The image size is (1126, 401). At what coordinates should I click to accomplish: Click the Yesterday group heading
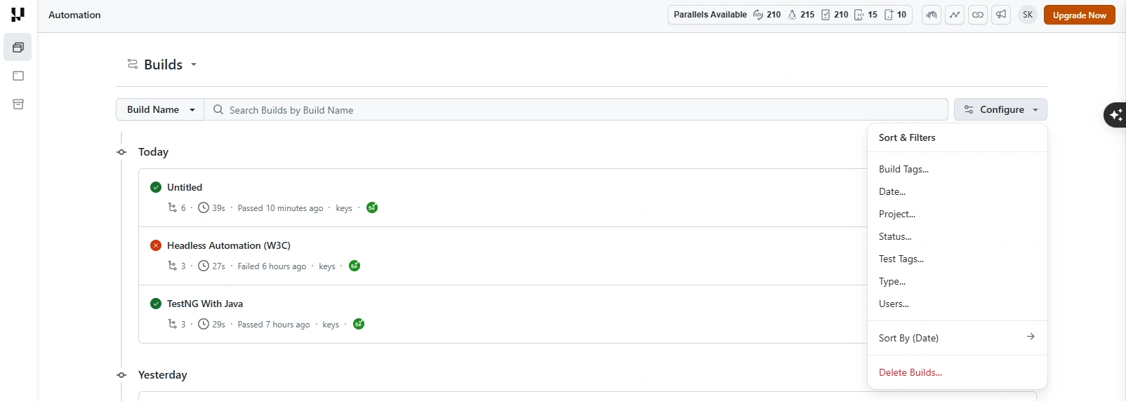click(x=163, y=375)
